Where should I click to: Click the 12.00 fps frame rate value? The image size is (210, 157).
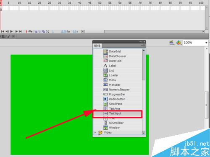tap(65, 32)
